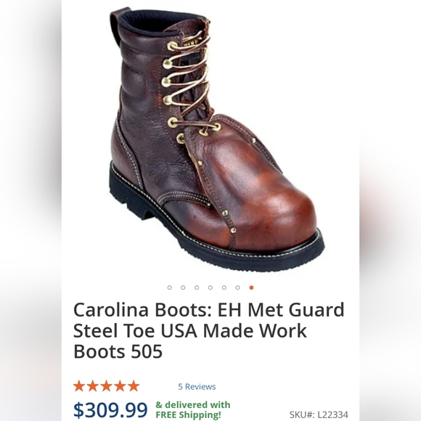
Task: Select the third image carousel dot
Action: [197, 287]
